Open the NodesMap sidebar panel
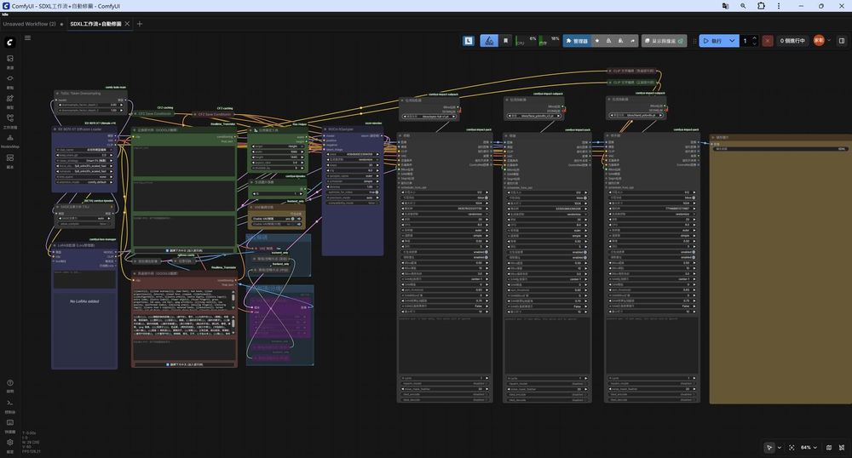 [x=9, y=141]
